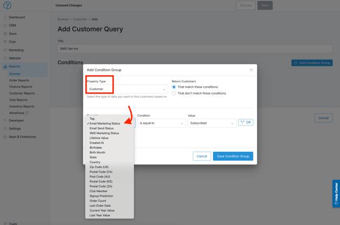Open the Value 'Subscribed' dropdown
340x225 pixels.
coord(212,123)
